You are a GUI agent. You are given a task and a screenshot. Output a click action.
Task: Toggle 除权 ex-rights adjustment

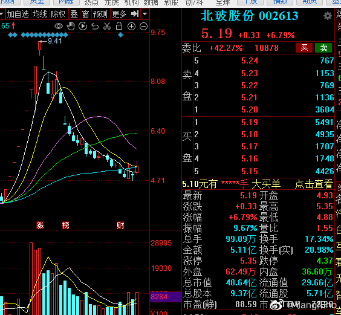(x=58, y=14)
